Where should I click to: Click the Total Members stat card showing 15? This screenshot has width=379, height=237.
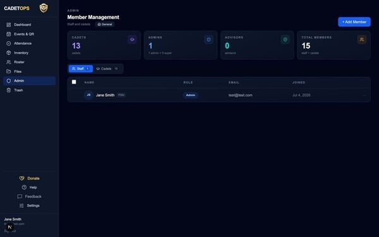[x=334, y=45]
